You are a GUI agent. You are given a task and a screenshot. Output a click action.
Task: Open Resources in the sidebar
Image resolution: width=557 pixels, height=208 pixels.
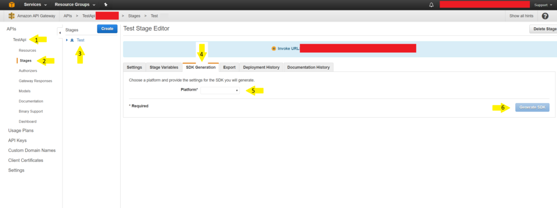(27, 51)
